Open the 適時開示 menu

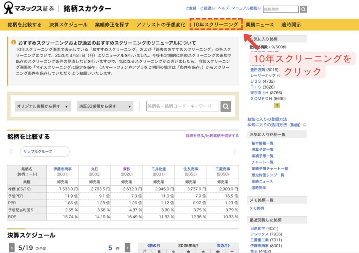tap(291, 25)
